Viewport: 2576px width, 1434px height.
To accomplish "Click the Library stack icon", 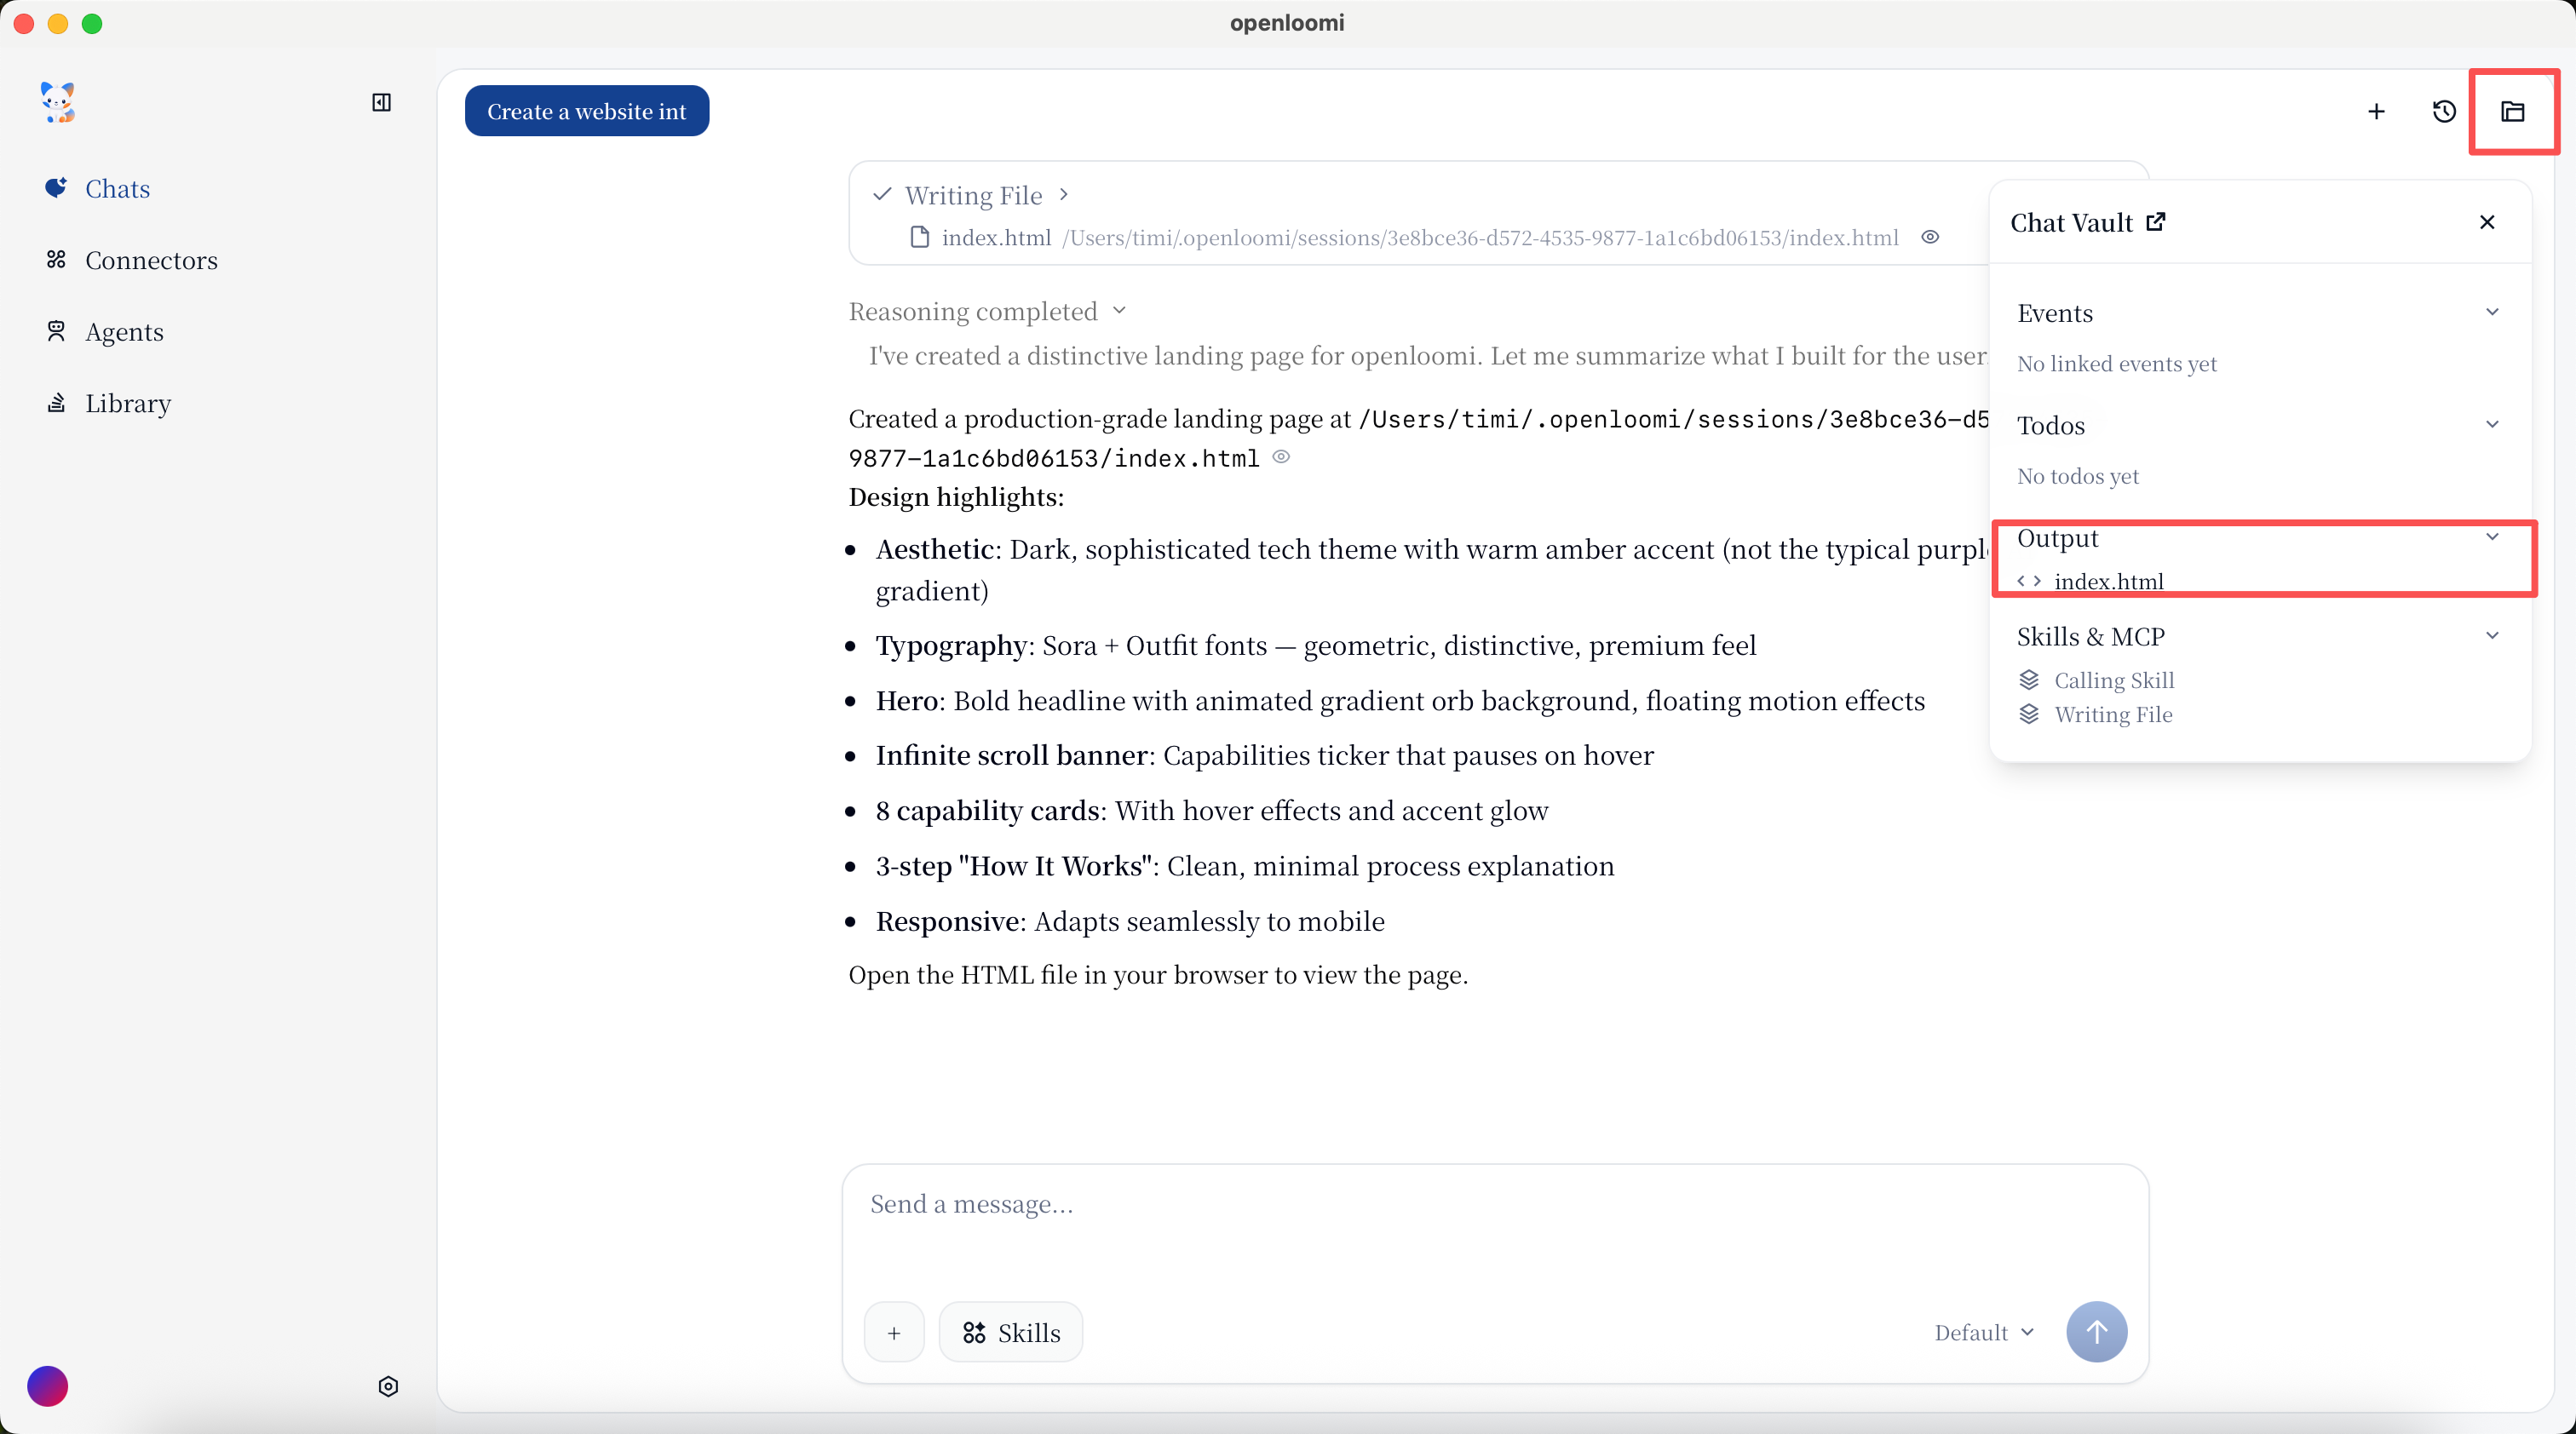I will pos(56,403).
